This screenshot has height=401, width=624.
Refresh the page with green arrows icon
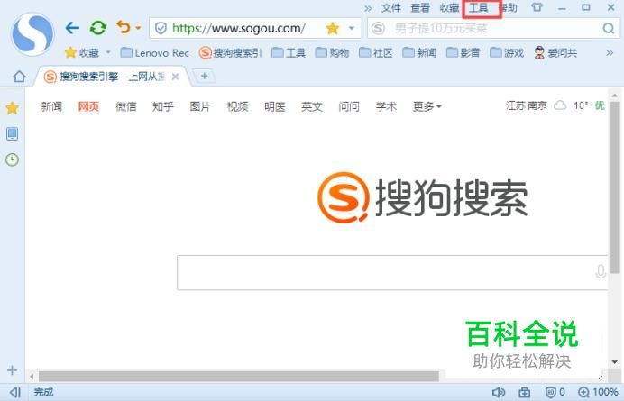tap(98, 28)
